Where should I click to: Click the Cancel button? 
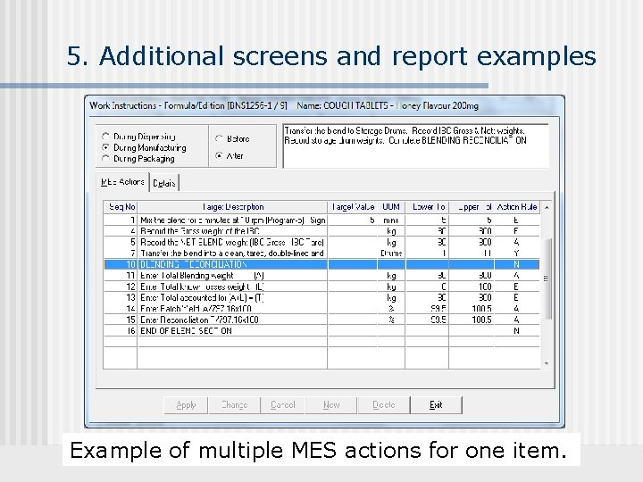click(282, 405)
